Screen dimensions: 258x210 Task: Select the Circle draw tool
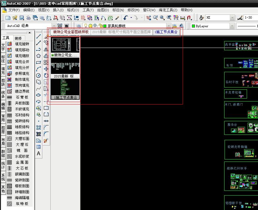39,75
